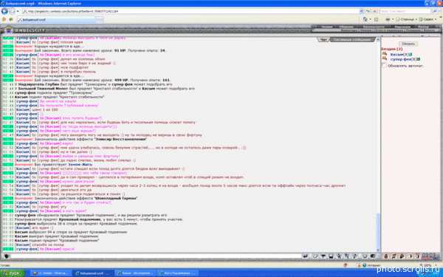The image size is (443, 277).
Task: Refresh the page with the green arrows icon
Action: point(368,11)
